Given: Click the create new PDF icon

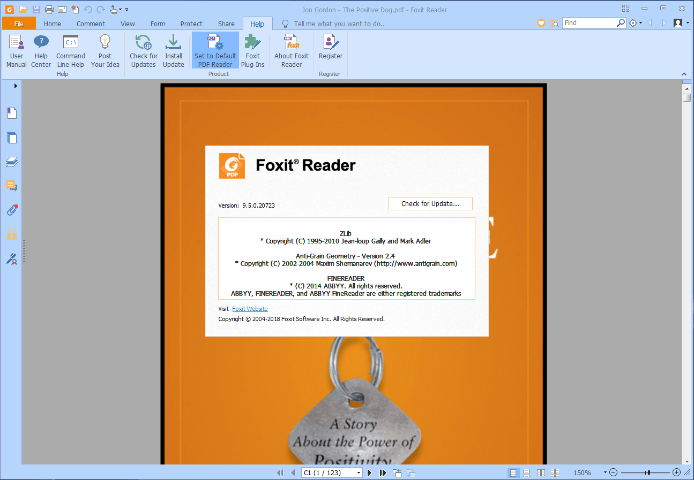Looking at the screenshot, I should [75, 9].
